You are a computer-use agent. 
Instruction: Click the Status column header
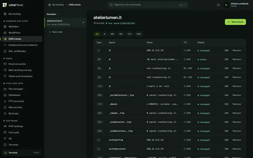coord(201,43)
